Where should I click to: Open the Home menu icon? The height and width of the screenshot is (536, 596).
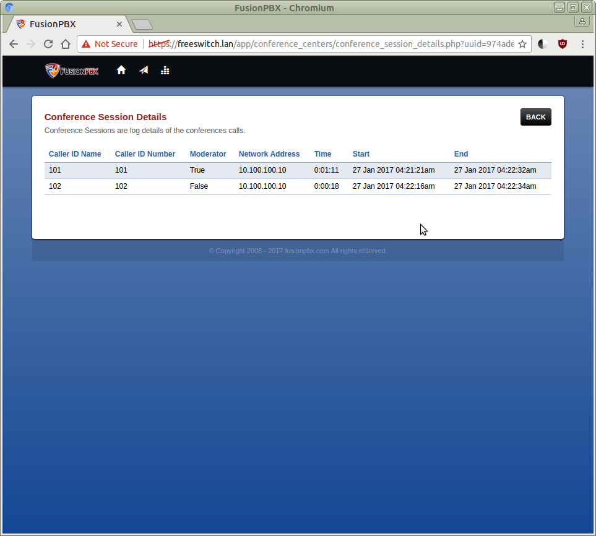click(x=121, y=71)
